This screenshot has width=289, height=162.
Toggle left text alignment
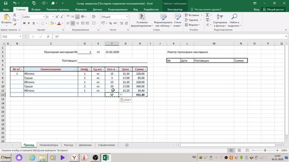pyautogui.click(x=68, y=23)
